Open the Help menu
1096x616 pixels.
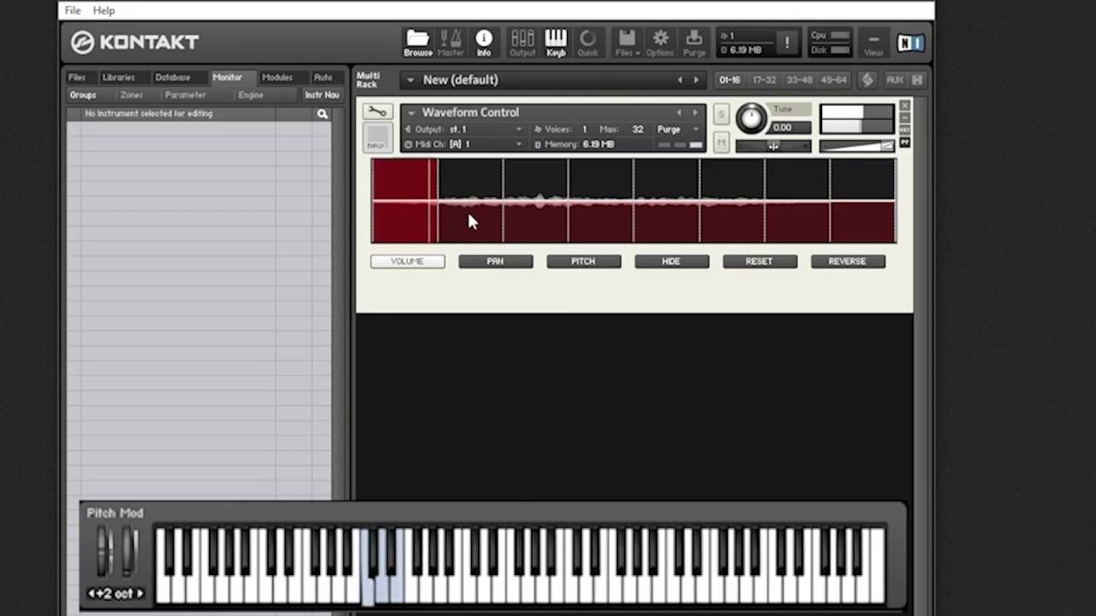click(x=104, y=10)
